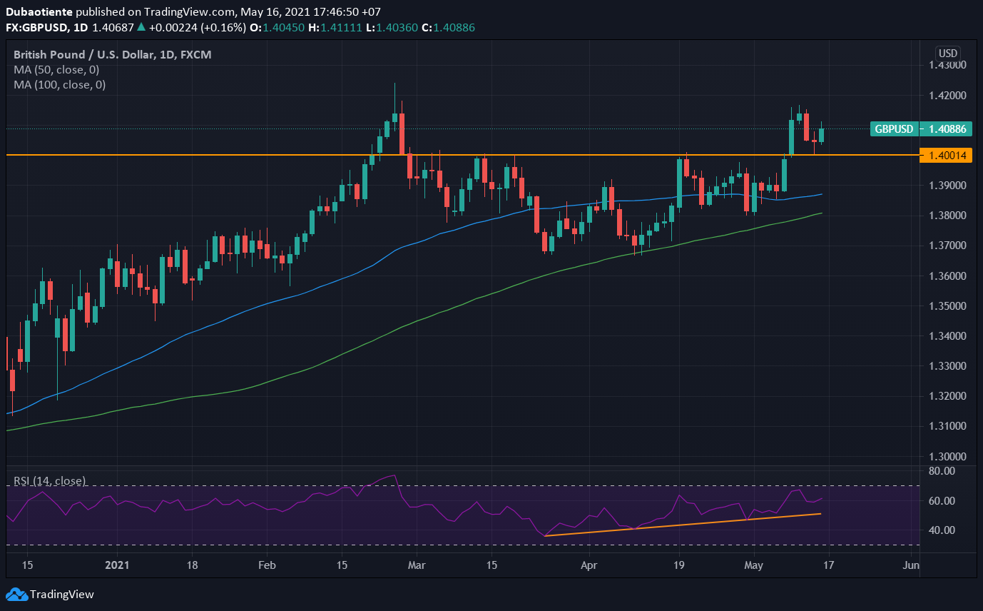Click the 1.30000 price axis label

pos(947,457)
